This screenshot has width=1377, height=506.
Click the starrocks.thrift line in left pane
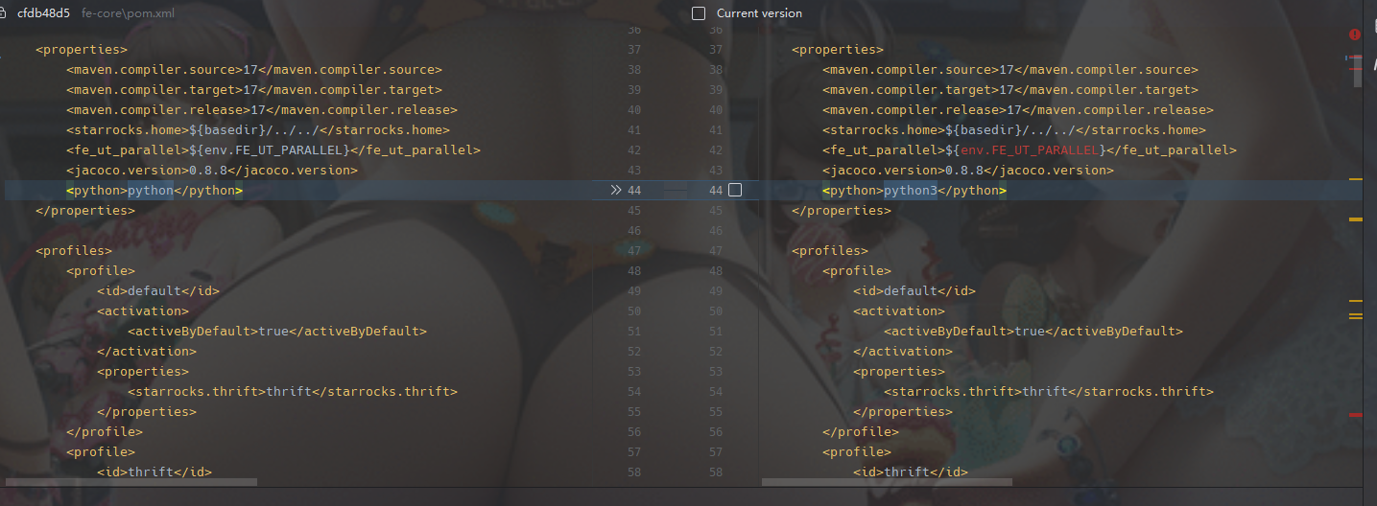tap(293, 392)
